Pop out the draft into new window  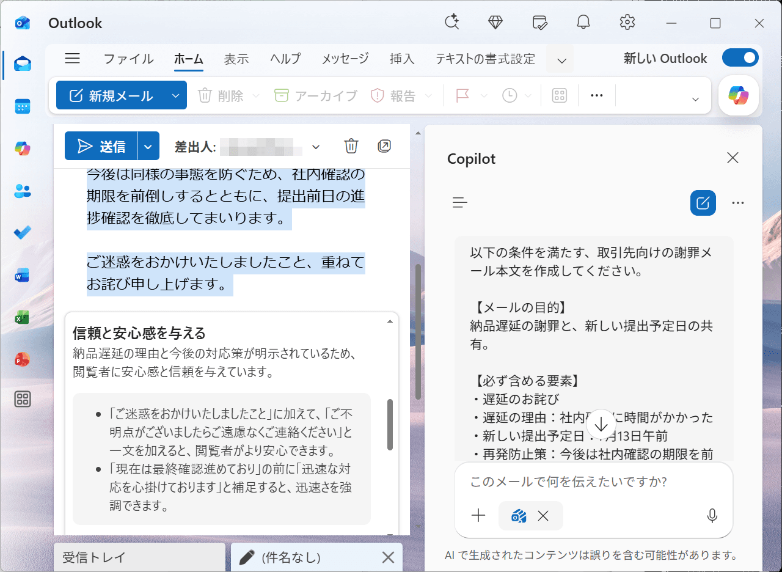pos(384,146)
